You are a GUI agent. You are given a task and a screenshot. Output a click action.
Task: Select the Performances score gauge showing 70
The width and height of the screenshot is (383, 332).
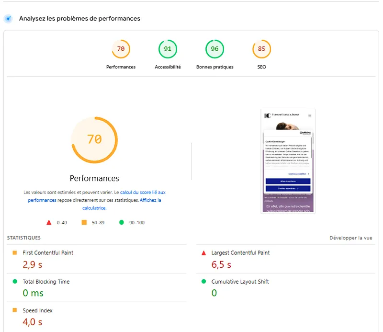tap(121, 48)
